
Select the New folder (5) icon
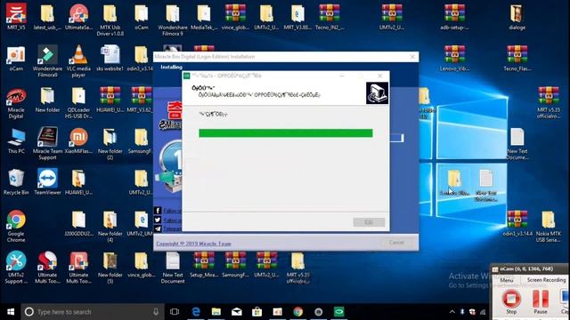pyautogui.click(x=110, y=268)
